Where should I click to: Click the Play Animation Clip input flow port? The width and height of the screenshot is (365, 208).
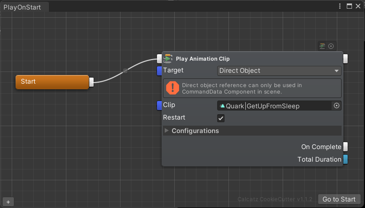[x=159, y=58]
